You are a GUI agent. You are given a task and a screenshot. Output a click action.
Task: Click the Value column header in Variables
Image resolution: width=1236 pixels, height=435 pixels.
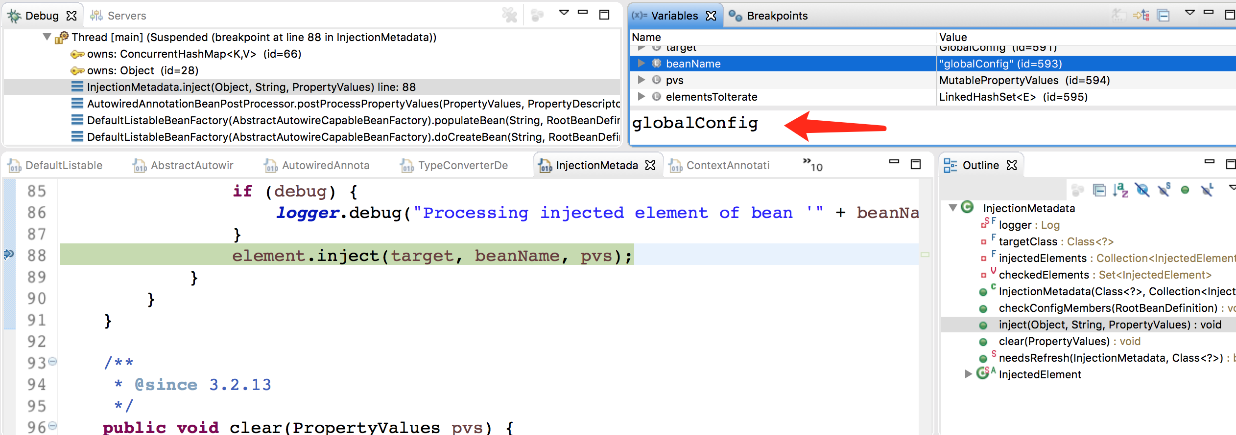point(1086,37)
